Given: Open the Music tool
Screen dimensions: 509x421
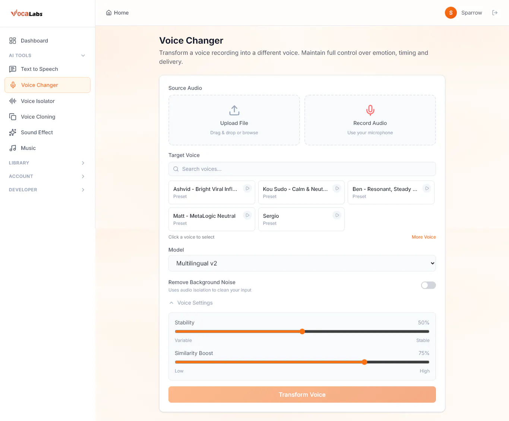Looking at the screenshot, I should coord(47,148).
